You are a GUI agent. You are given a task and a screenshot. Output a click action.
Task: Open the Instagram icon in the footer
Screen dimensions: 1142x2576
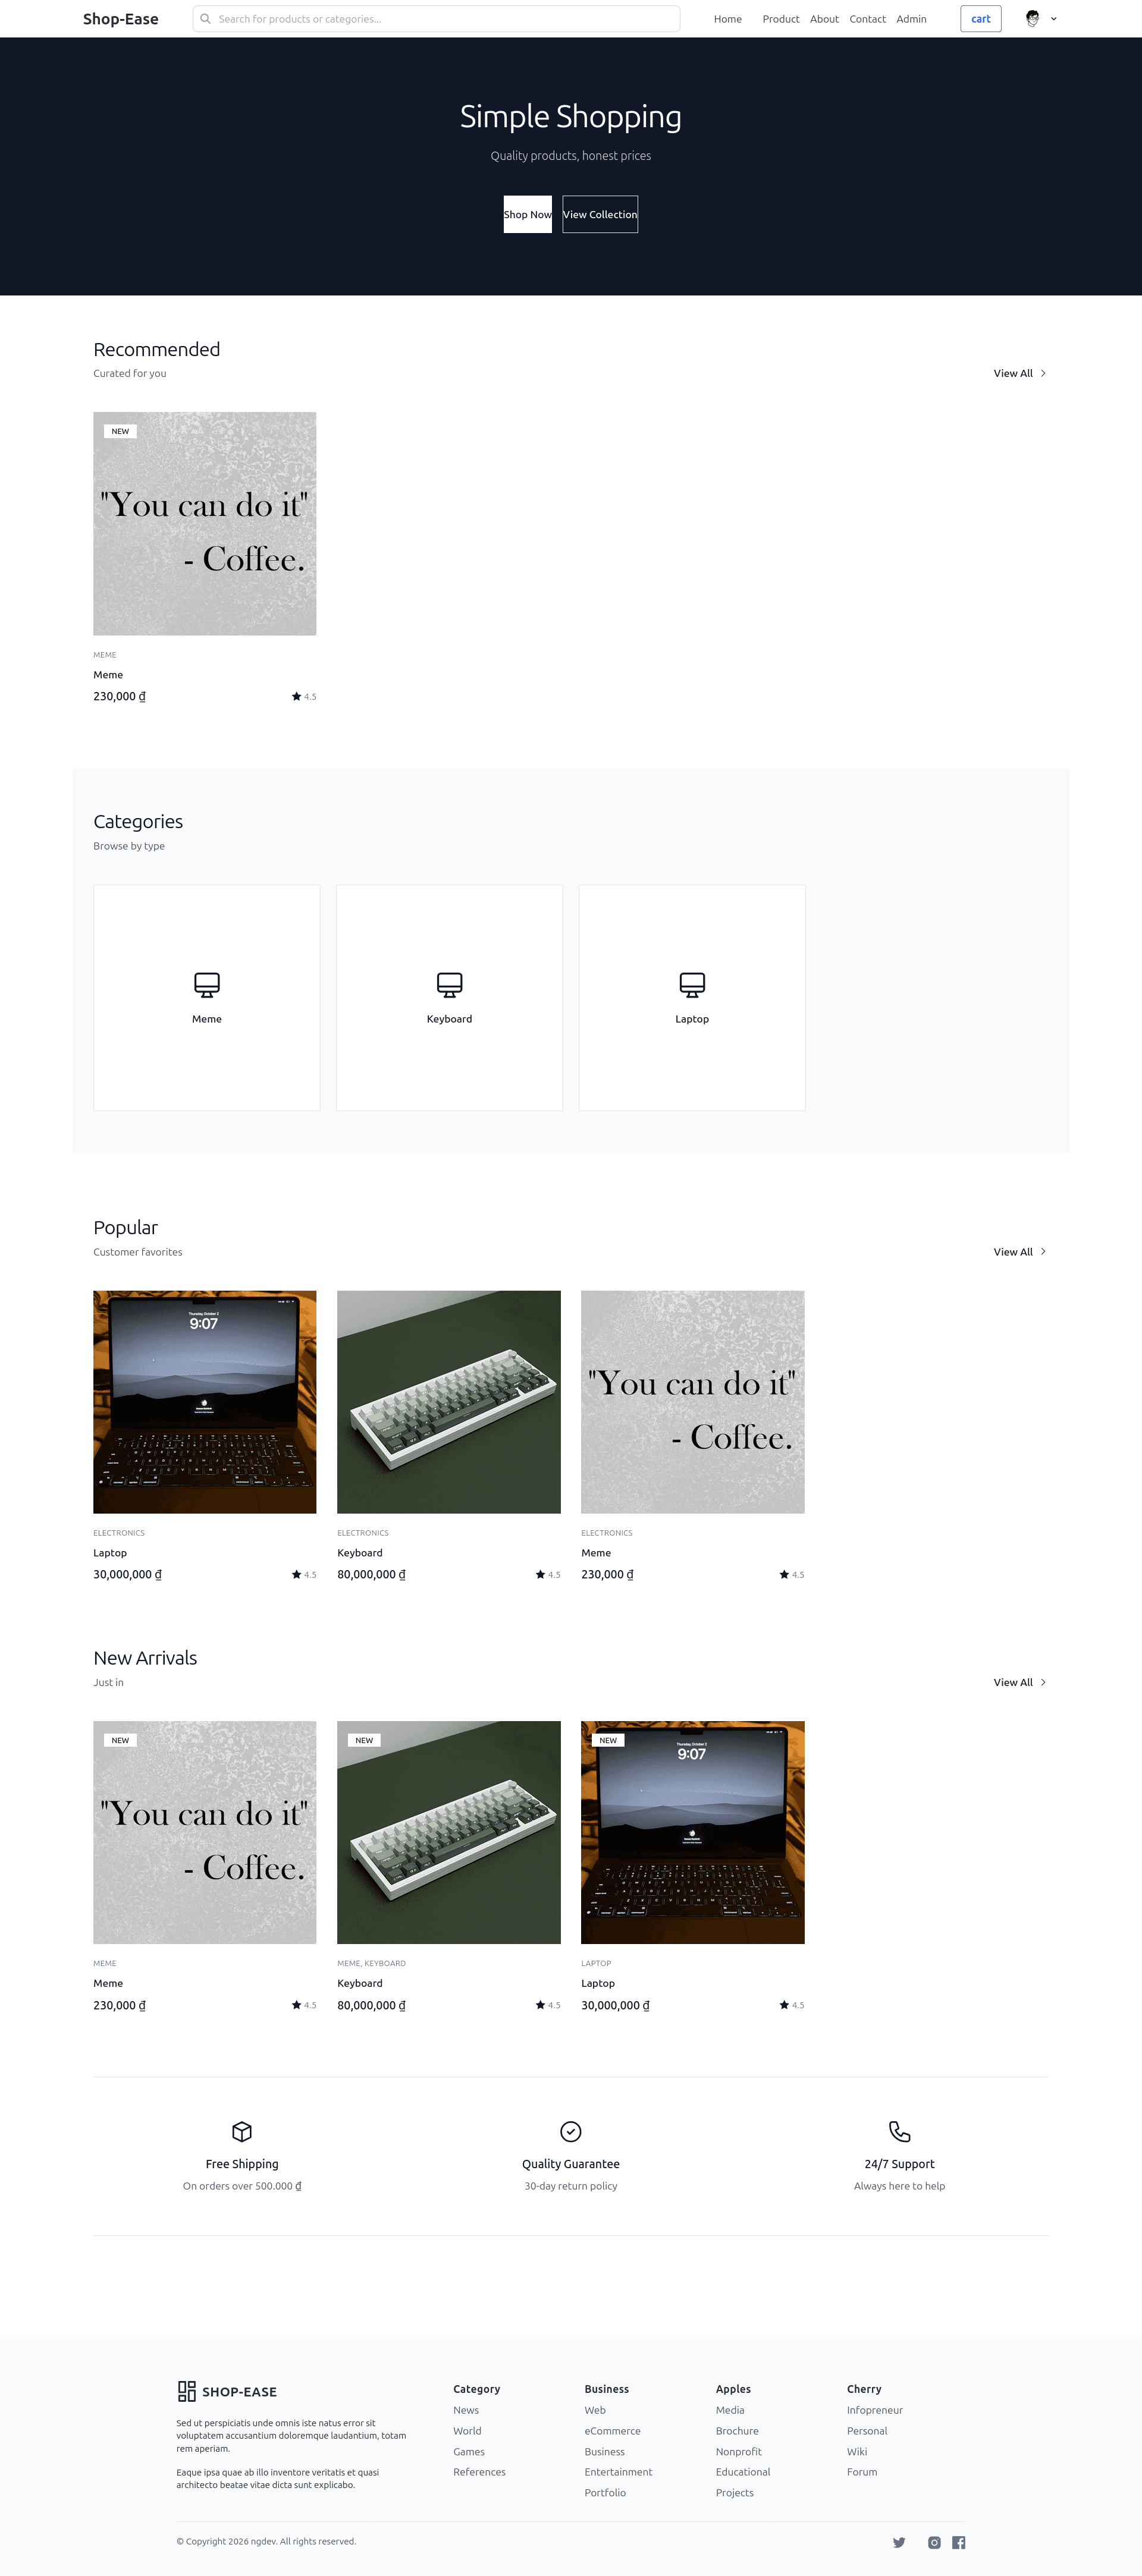pyautogui.click(x=934, y=2542)
